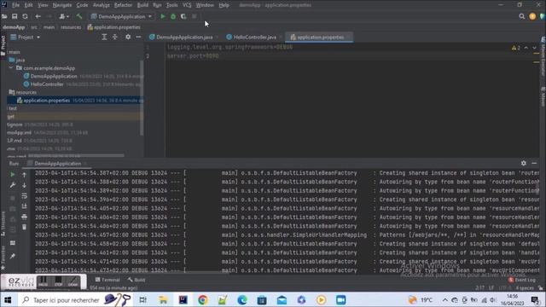Minimize the Run panel with minus icon
Viewport: 546px width, 307px height.
click(x=534, y=163)
